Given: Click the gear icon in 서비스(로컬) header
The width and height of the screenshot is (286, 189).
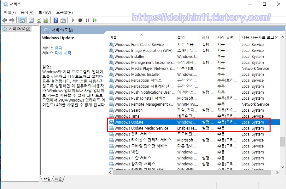Looking at the screenshot, I should point(46,30).
